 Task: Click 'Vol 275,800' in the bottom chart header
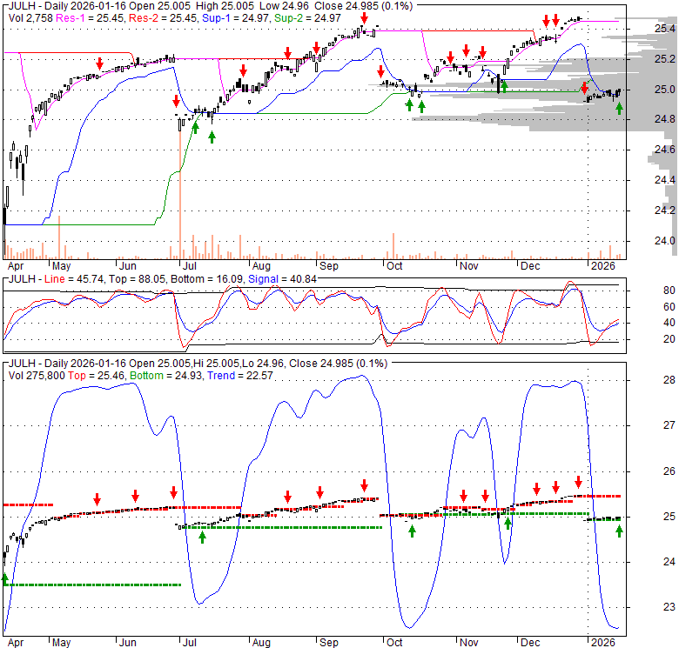(37, 376)
